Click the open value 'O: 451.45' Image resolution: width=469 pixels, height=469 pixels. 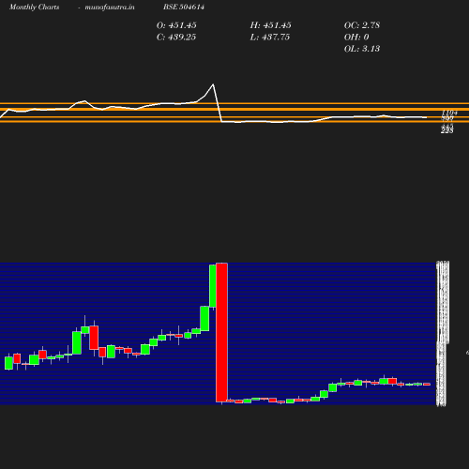click(x=176, y=25)
